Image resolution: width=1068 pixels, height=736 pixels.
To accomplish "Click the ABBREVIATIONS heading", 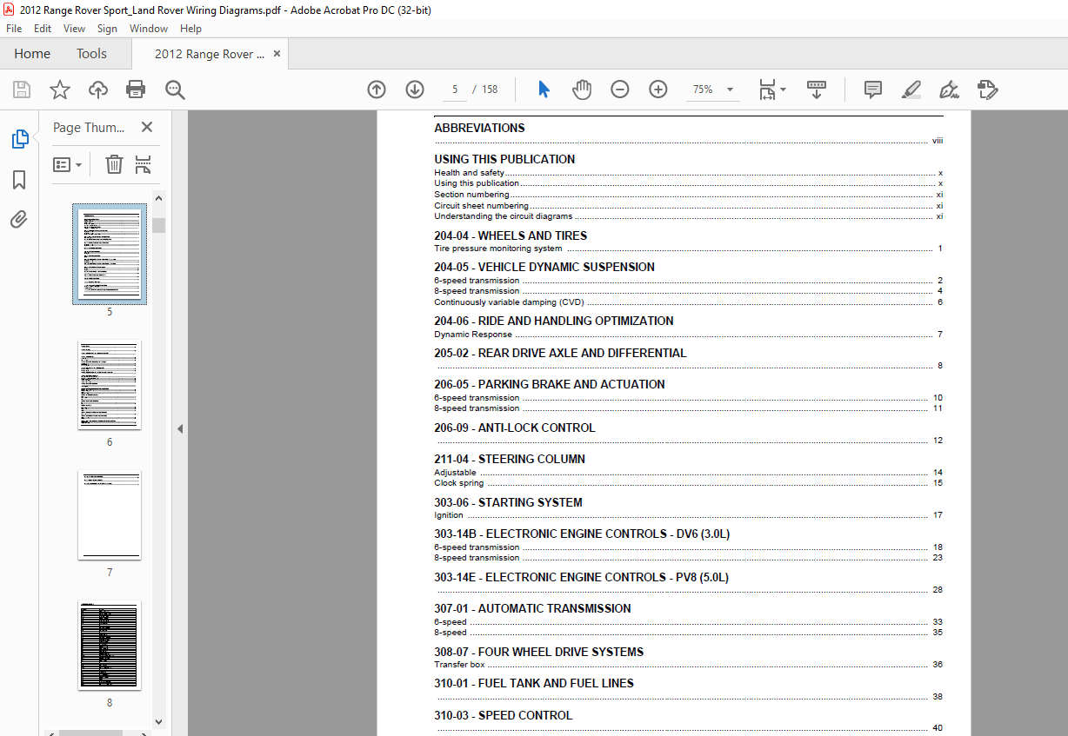I will [479, 128].
